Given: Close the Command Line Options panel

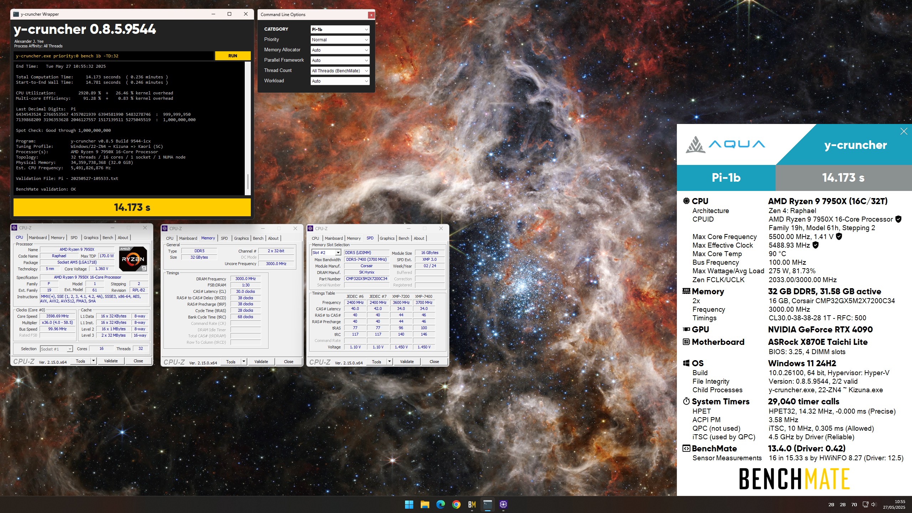Looking at the screenshot, I should [371, 15].
